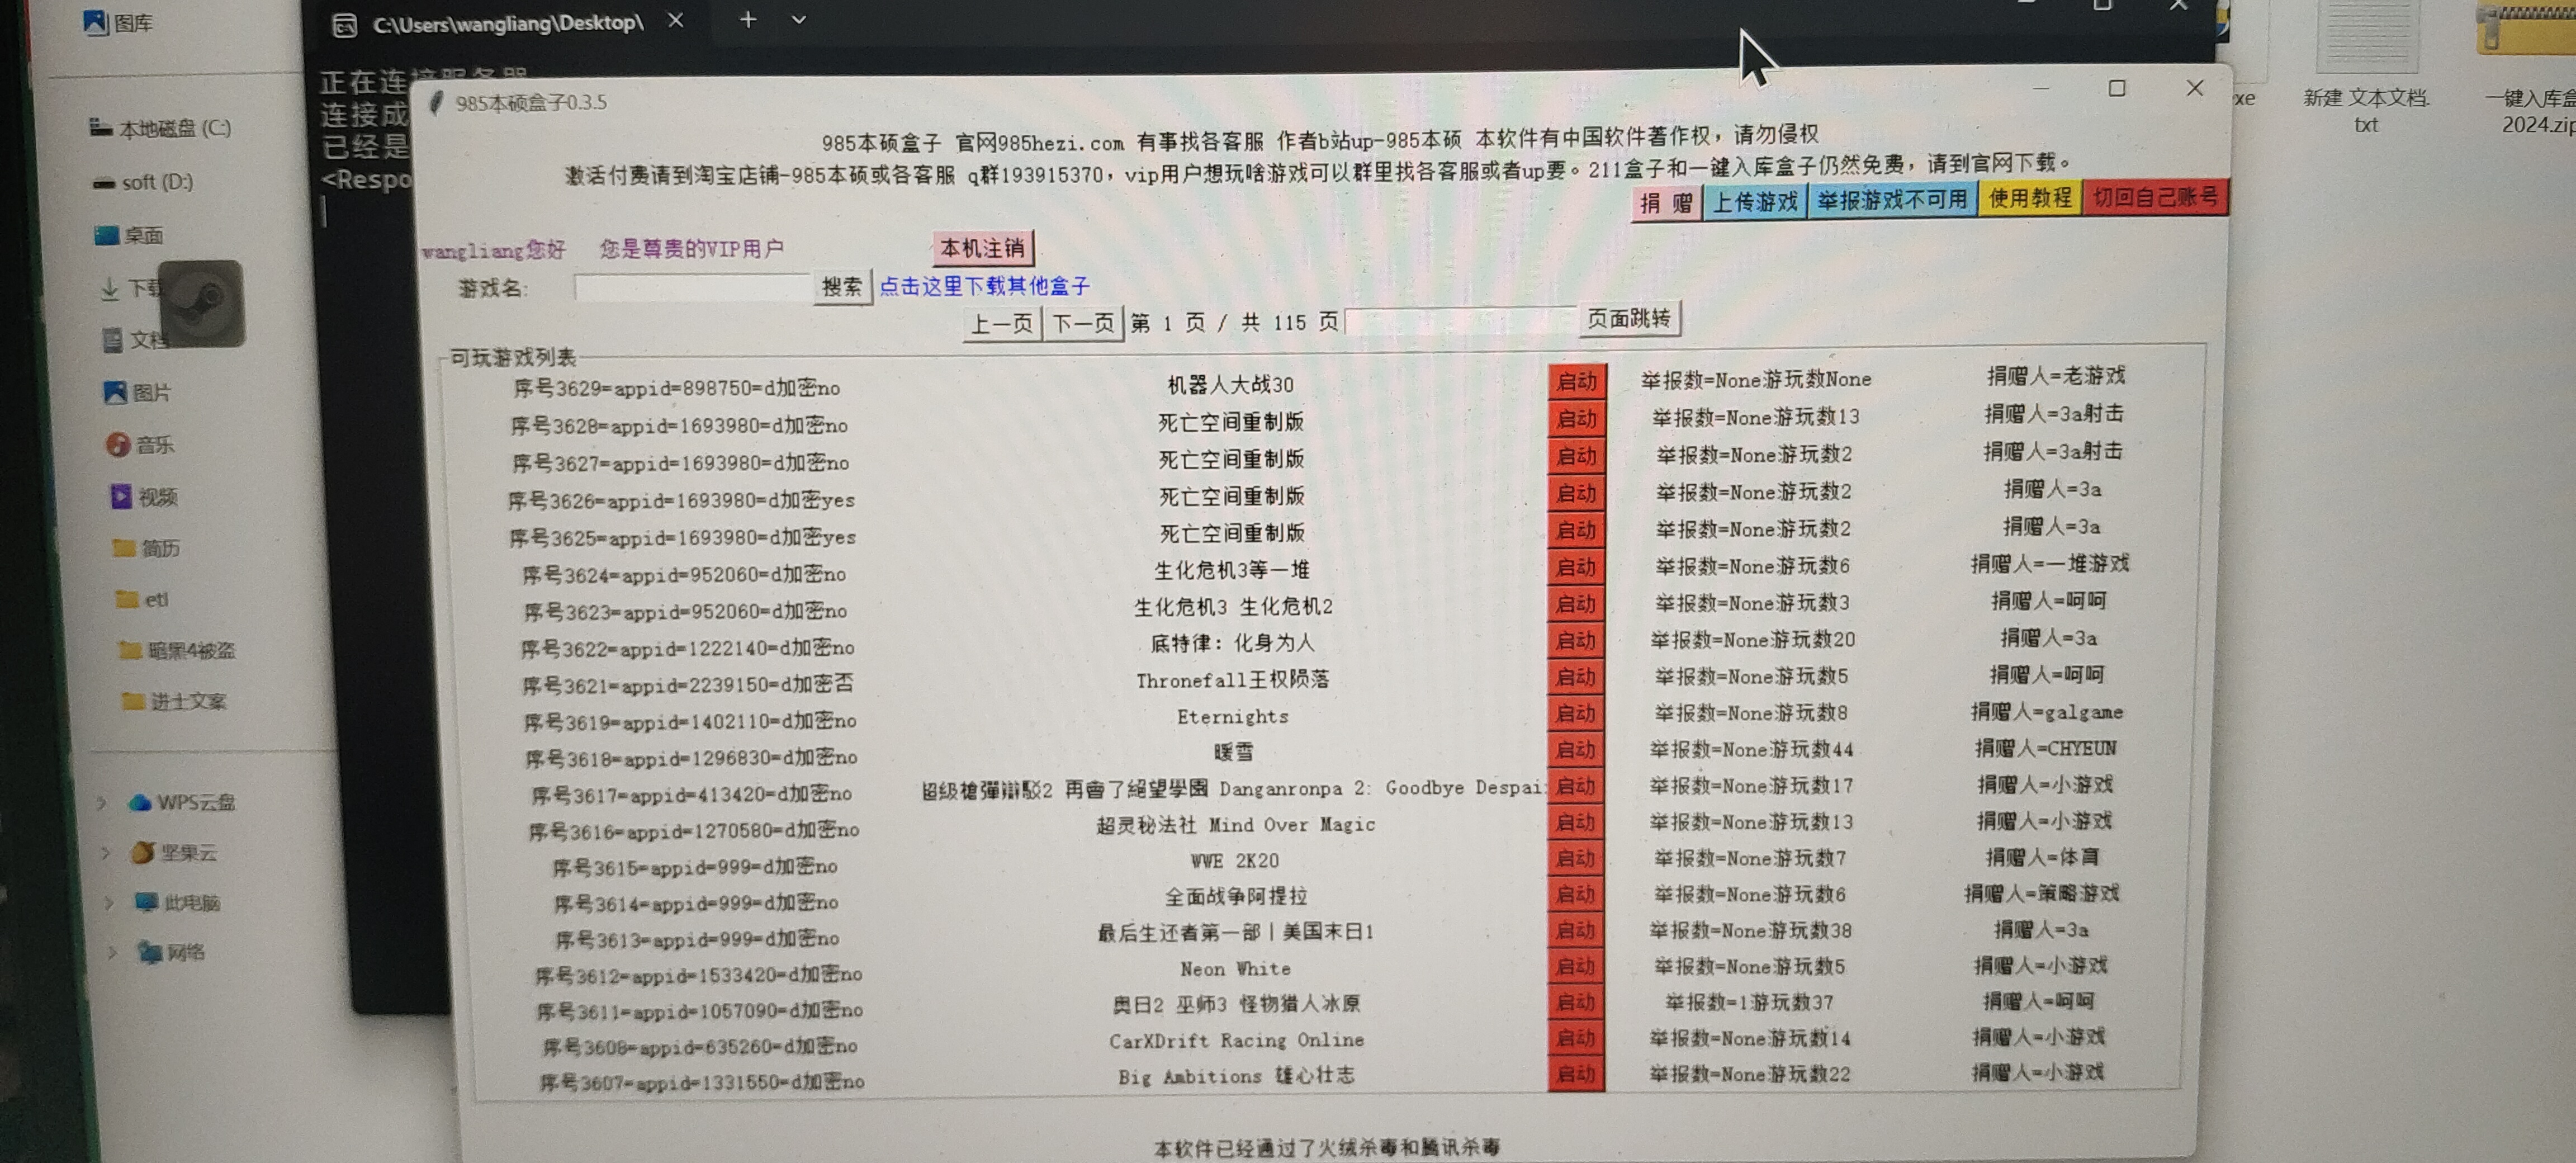
Task: Add a new terminal tab
Action: (x=747, y=20)
